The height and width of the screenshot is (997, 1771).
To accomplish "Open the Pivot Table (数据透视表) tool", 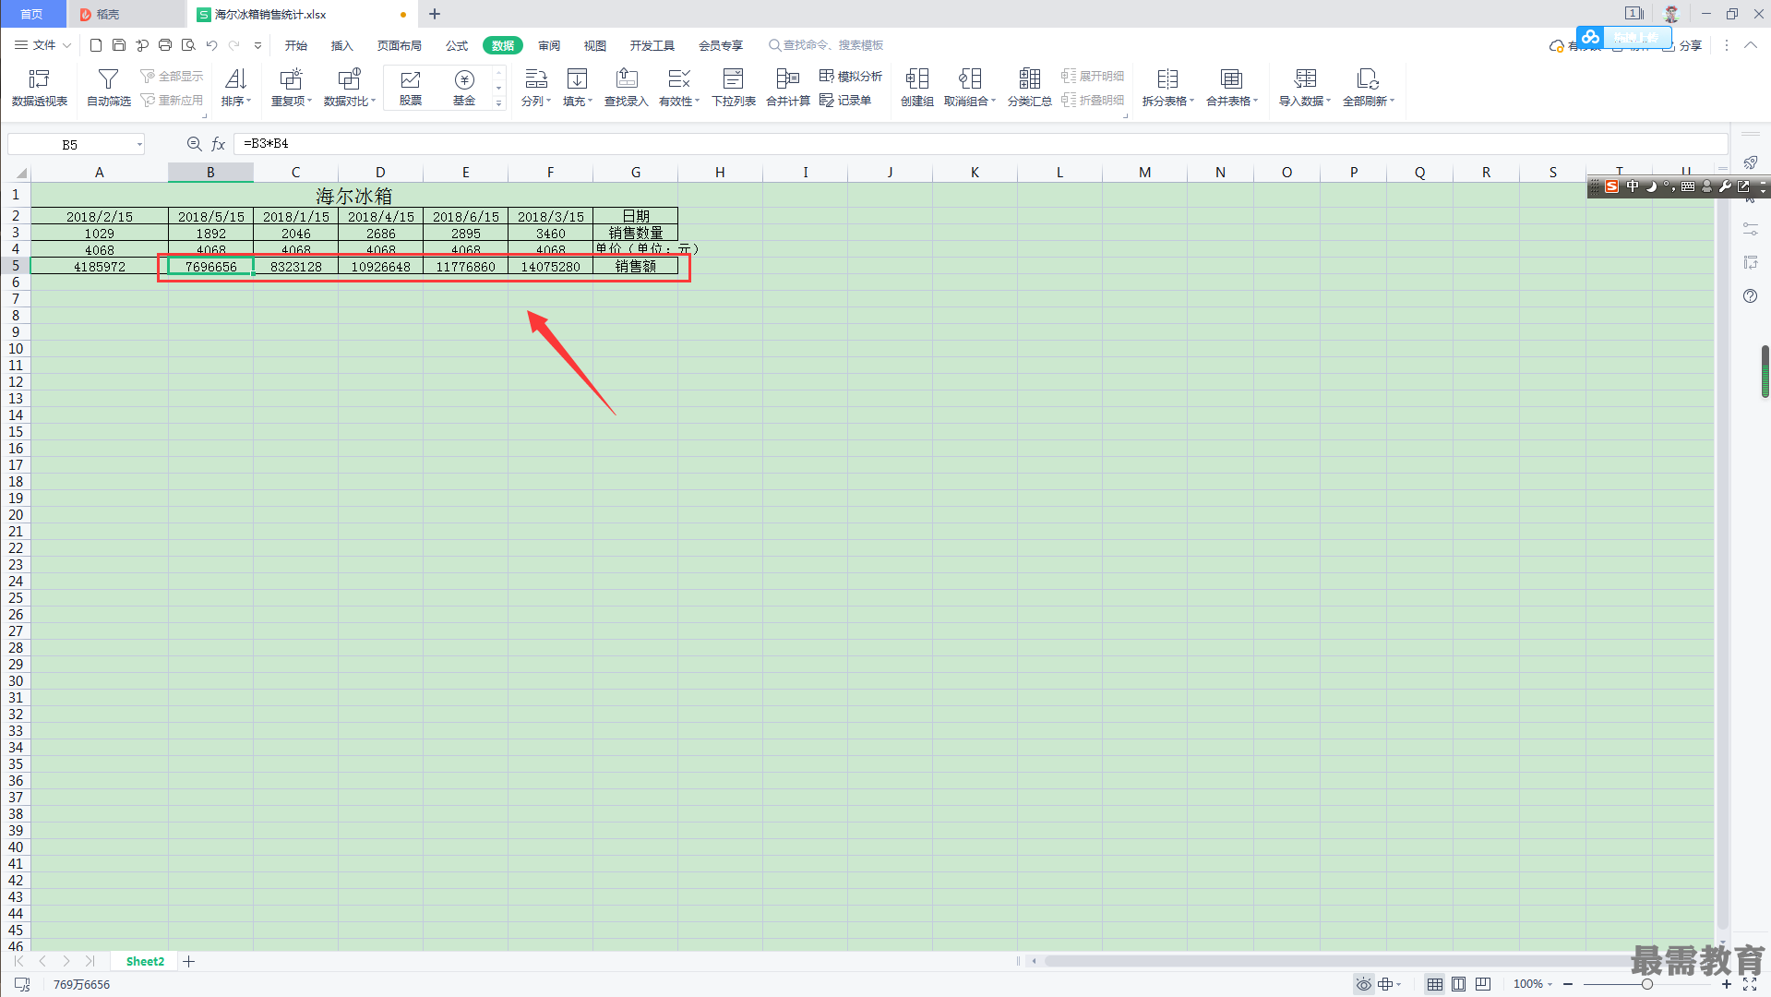I will (x=40, y=88).
